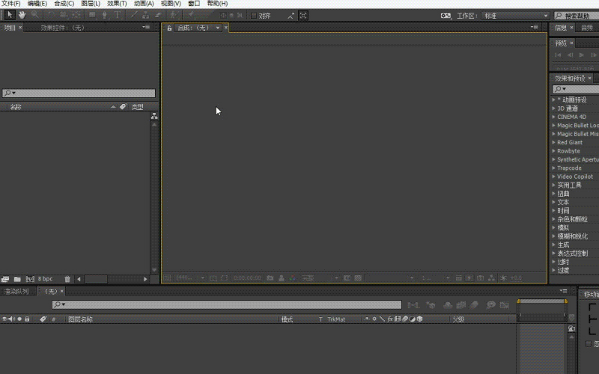599x374 pixels.
Task: Enable the 对齐 snapping checkbox
Action: point(254,15)
